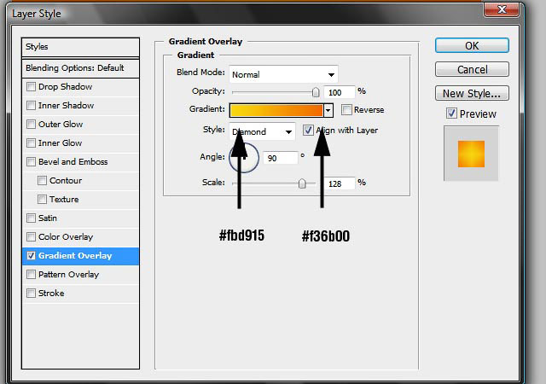Disable the Preview checkbox
546x384 pixels.
click(x=451, y=113)
